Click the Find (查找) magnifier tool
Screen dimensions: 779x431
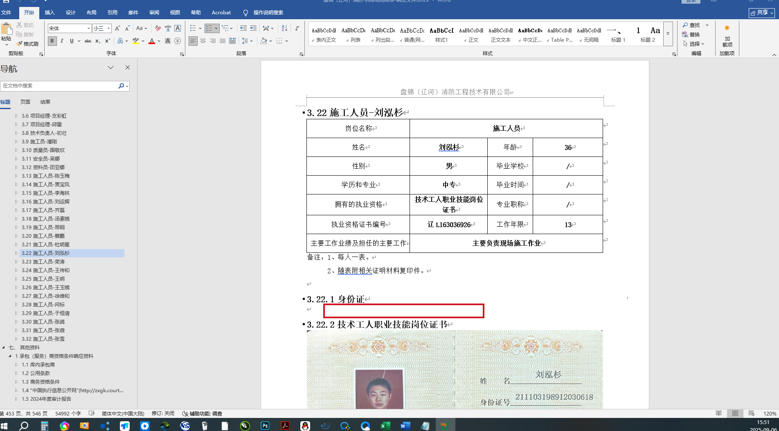[x=691, y=25]
